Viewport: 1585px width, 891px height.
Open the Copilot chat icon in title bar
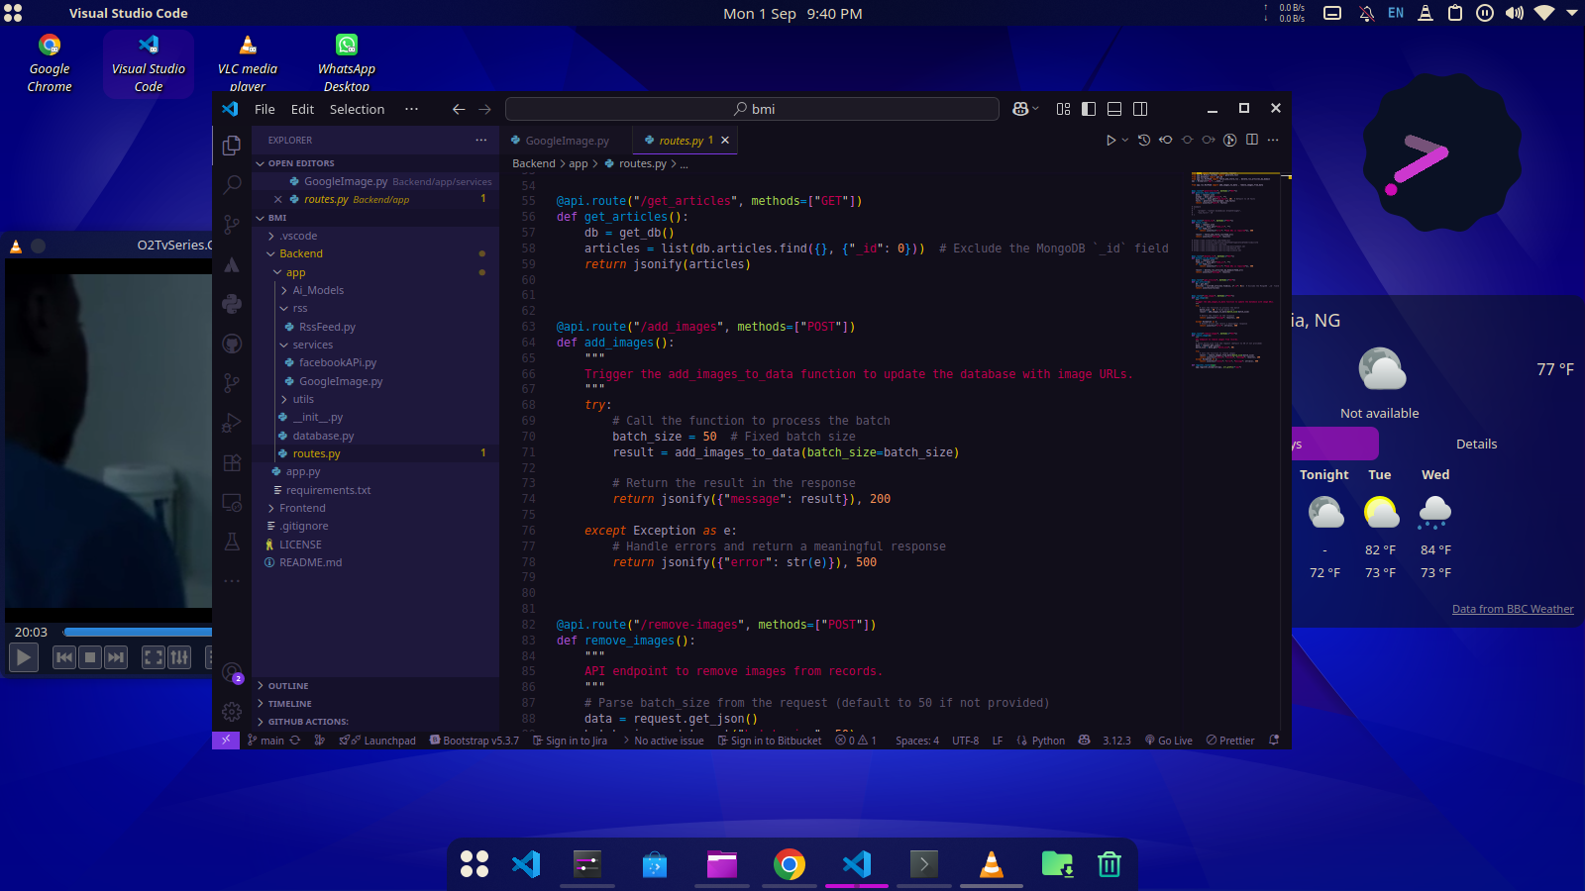(1020, 109)
